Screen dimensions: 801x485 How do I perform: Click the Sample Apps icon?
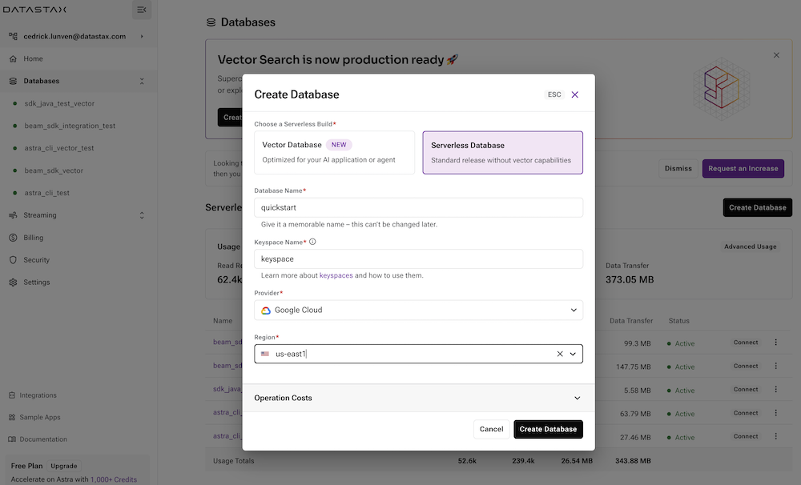12,417
